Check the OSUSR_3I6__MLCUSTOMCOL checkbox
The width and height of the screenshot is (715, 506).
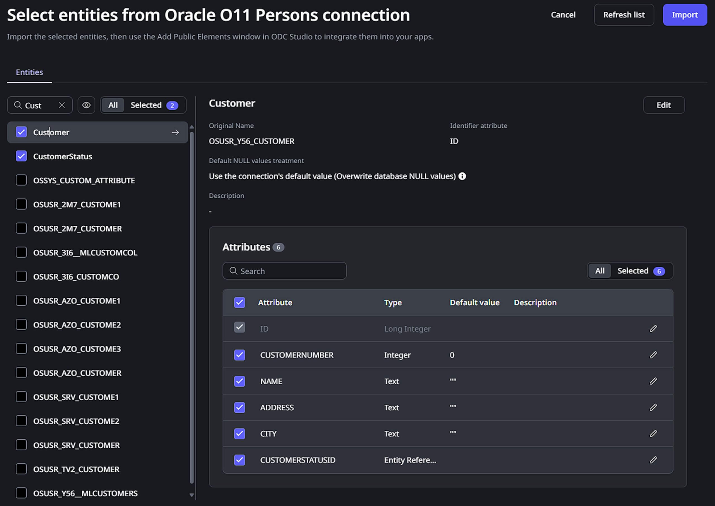21,252
